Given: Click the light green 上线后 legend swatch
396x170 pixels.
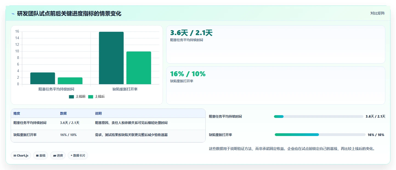Looking at the screenshot, I should click(90, 97).
